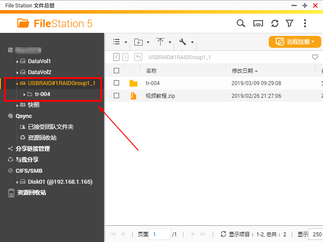Check the box for 视频教程.zip
The image size is (323, 242).
point(116,96)
